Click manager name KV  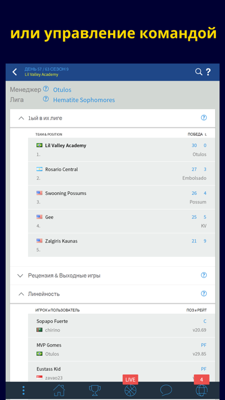pos(204,226)
